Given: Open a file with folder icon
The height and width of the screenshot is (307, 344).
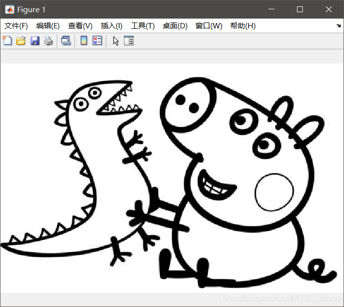Looking at the screenshot, I should (x=21, y=41).
